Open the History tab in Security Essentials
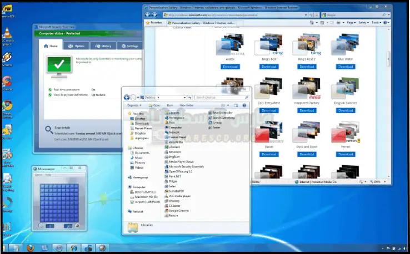This screenshot has height=254, width=410. [104, 46]
